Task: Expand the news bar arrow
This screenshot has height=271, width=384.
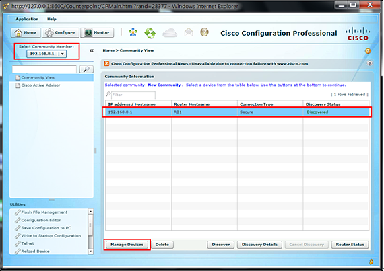Action: tap(369, 63)
